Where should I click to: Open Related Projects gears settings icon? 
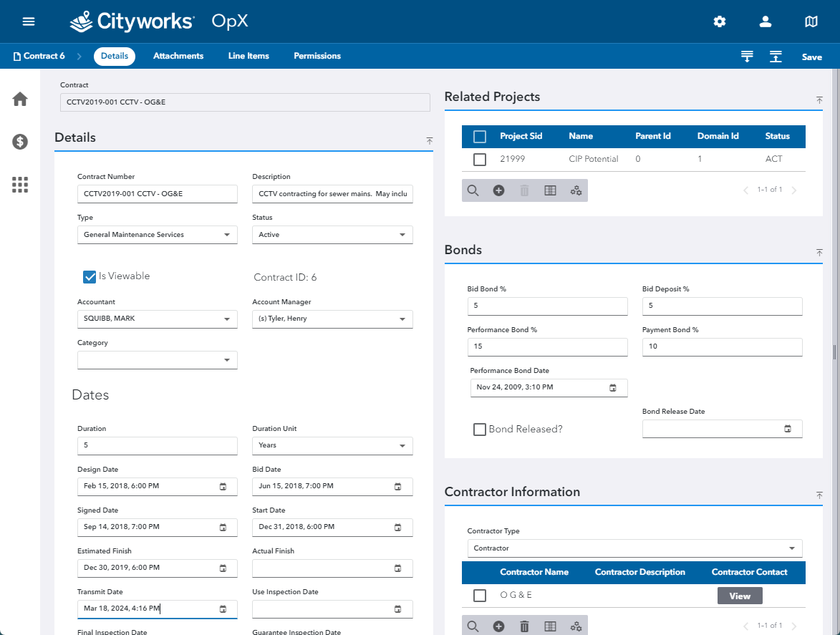(576, 190)
